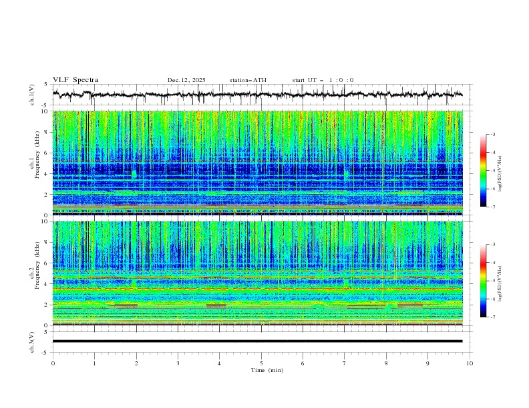This screenshot has height=408, width=529.
Task: Click the "station=ATH" header label
Action: point(248,80)
